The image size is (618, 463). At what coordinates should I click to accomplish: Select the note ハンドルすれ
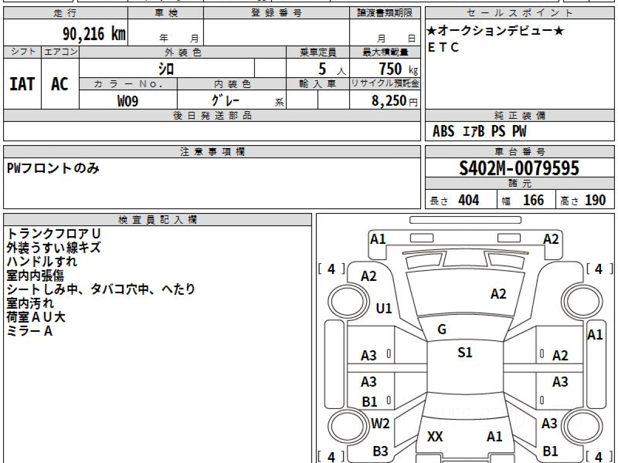coord(42,261)
